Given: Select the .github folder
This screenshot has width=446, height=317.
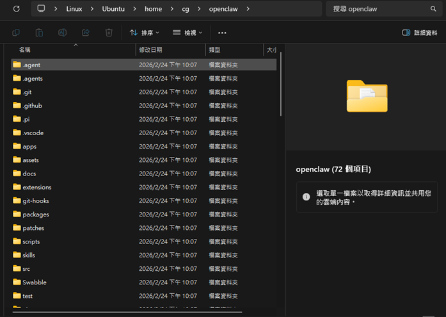Looking at the screenshot, I should (x=32, y=106).
